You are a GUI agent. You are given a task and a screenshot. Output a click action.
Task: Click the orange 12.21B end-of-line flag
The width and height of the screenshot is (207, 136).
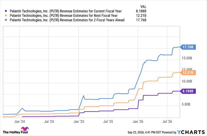click(188, 73)
